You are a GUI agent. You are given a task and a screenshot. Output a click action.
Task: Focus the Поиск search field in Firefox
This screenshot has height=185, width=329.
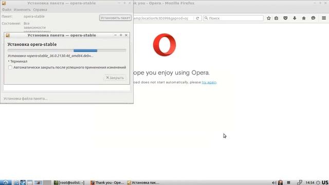tap(233, 18)
